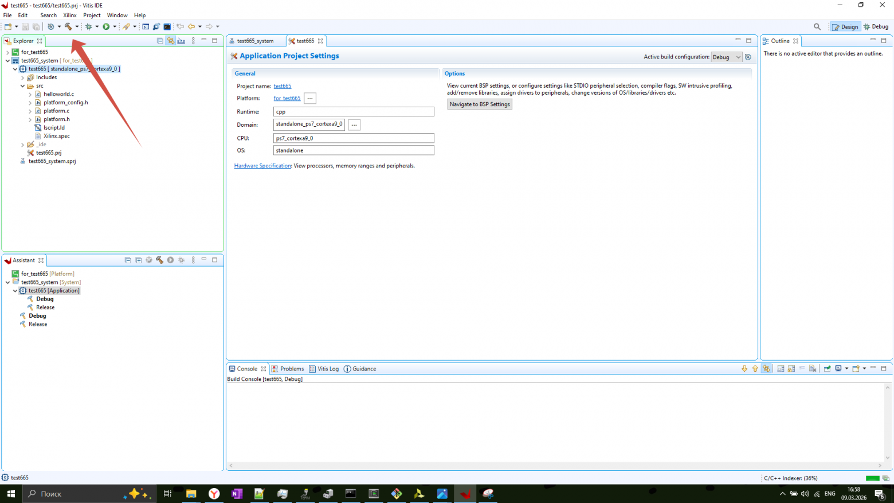Open the Hardware Specification link

[x=262, y=166]
